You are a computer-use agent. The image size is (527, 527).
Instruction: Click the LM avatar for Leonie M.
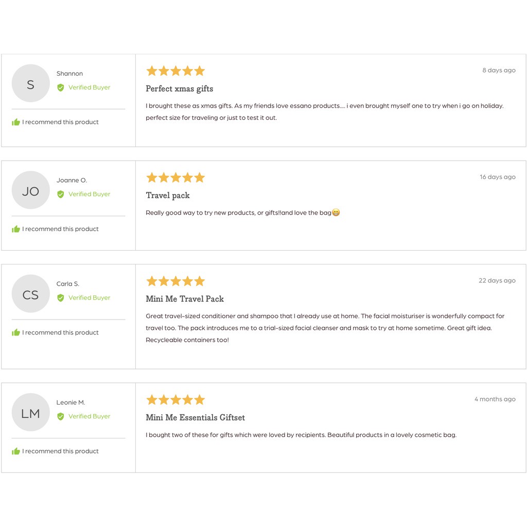(x=30, y=412)
